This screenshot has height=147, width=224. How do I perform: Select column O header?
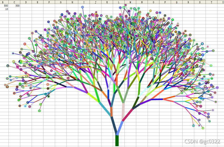(153, 2)
